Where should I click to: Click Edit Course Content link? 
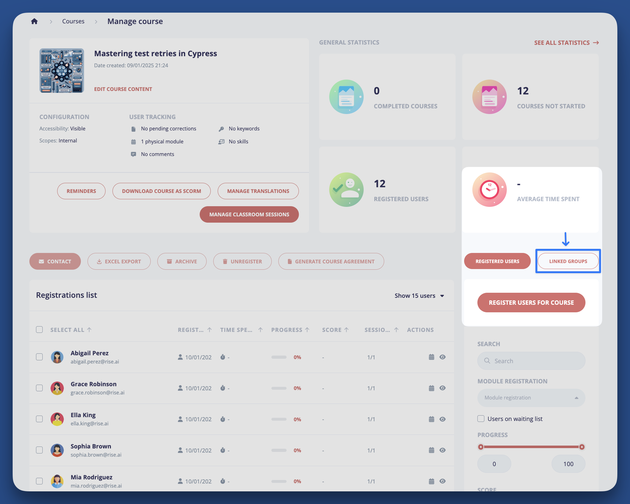123,89
